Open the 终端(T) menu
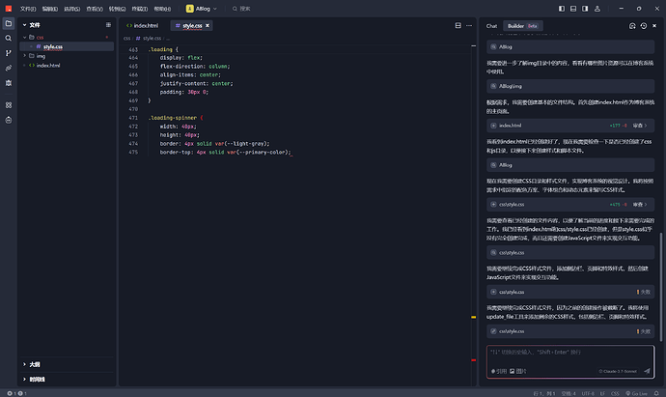The image size is (666, 397). point(140,9)
